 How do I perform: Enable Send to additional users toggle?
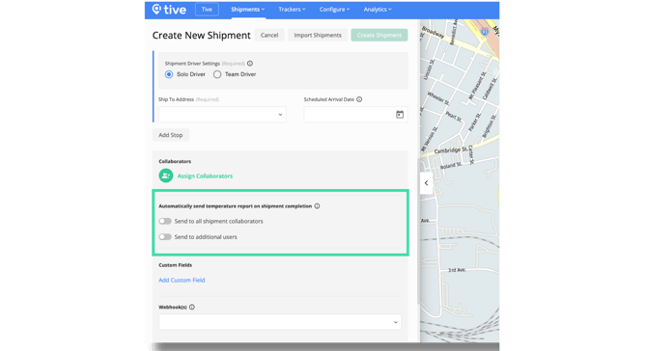click(165, 237)
